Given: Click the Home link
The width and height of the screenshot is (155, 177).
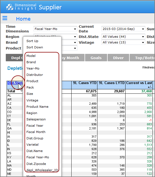Looking at the screenshot, I should tap(23, 19).
